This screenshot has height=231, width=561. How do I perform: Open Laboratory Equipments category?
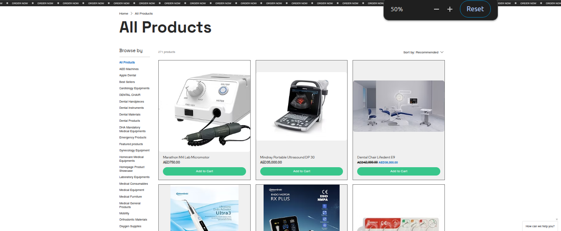click(x=134, y=177)
